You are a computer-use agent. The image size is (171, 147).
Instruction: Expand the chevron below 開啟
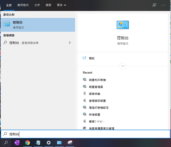click(x=123, y=66)
